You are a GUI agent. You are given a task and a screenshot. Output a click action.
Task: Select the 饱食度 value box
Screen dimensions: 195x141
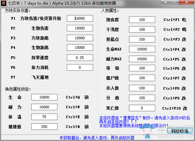click(x=142, y=20)
